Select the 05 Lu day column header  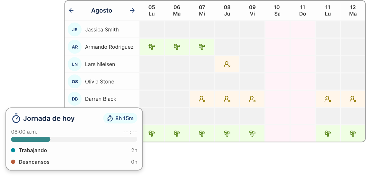point(152,11)
